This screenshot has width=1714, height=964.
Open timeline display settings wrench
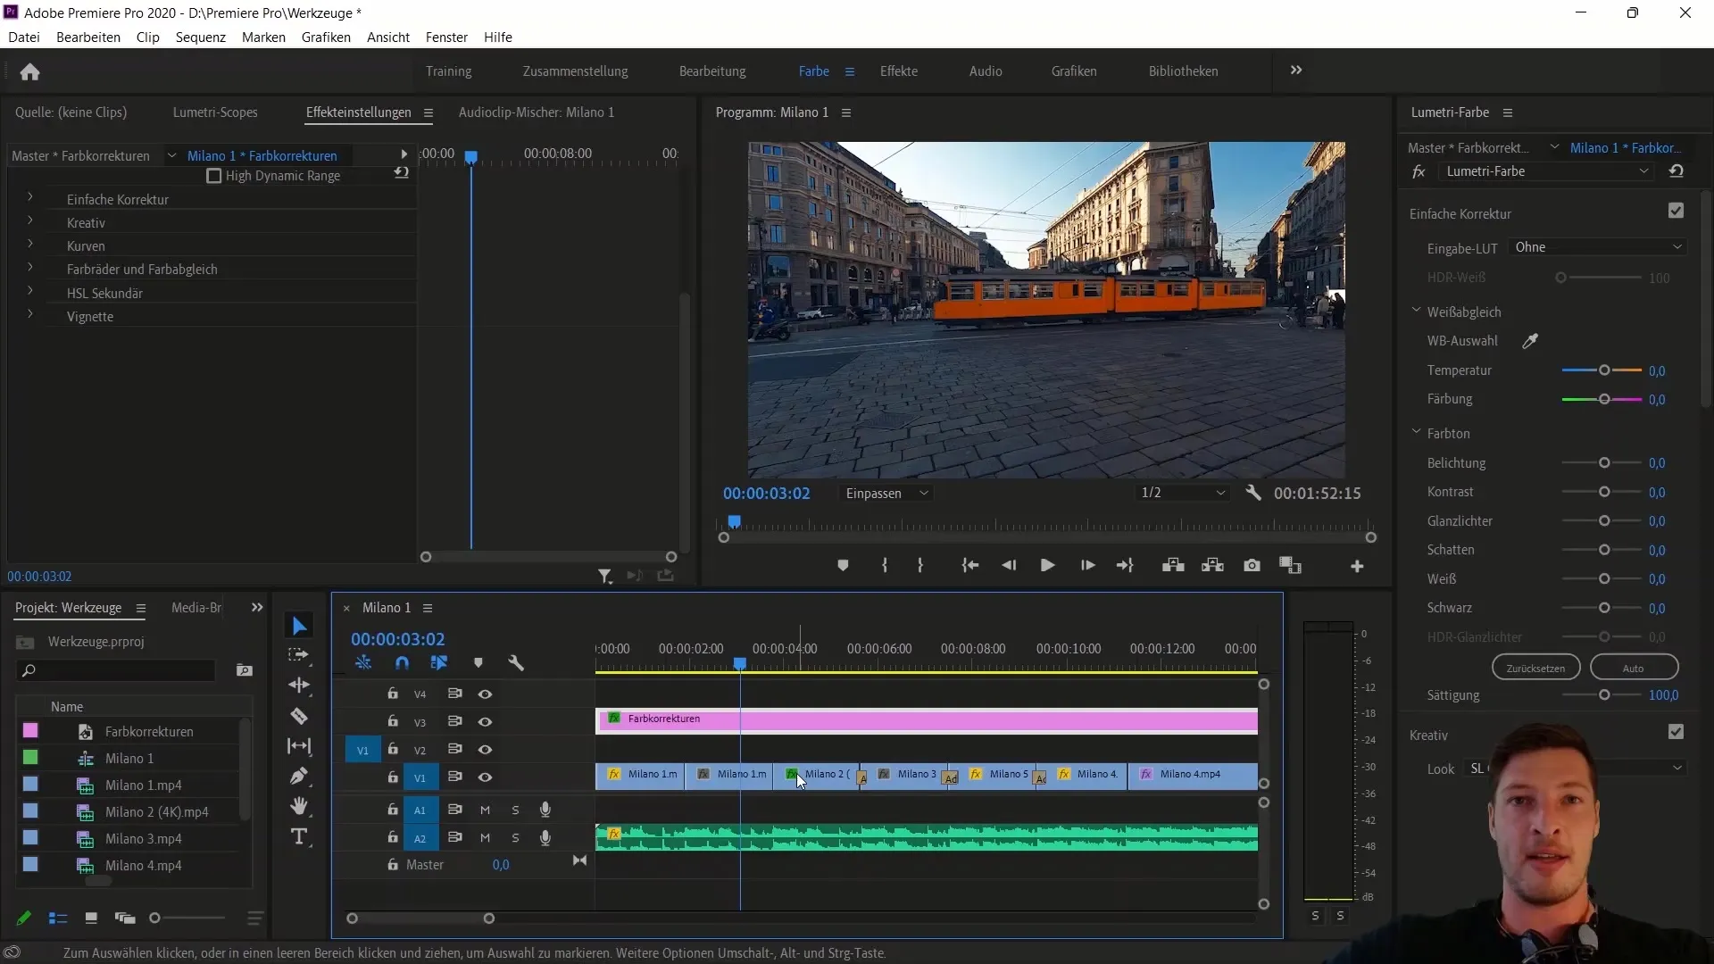(x=516, y=662)
